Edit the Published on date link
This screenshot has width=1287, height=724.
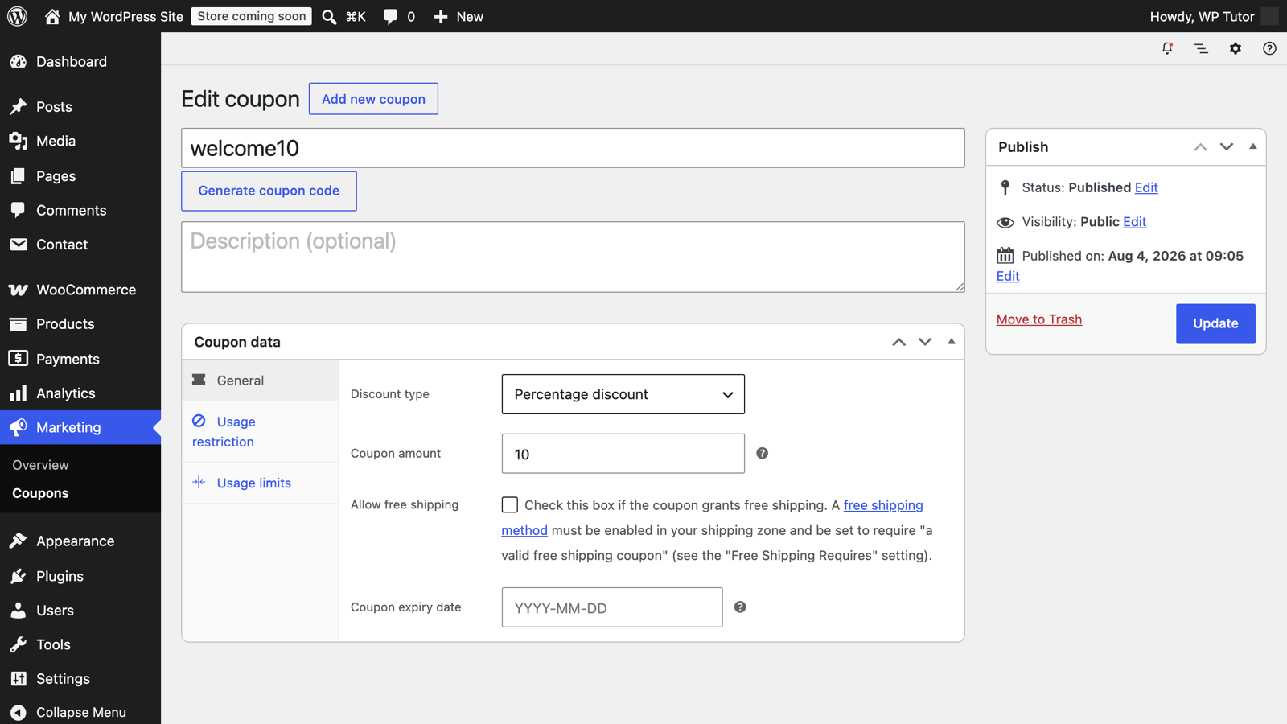(1008, 276)
